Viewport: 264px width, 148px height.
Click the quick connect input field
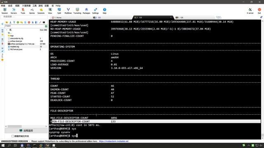coord(24,16)
